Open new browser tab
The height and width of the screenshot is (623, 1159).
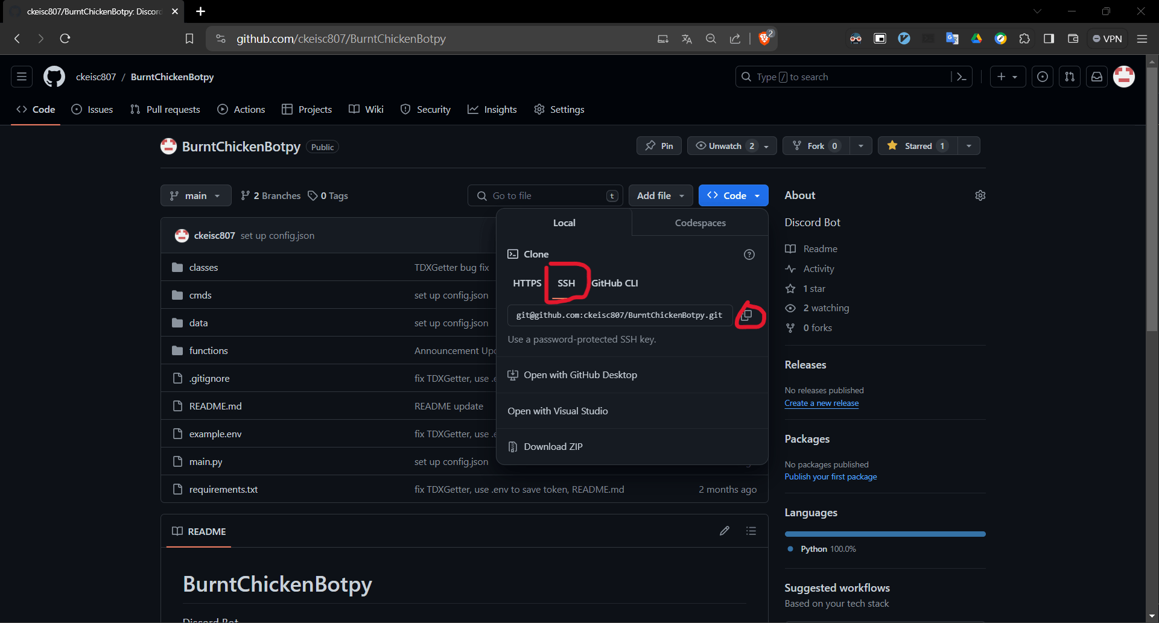tap(200, 11)
